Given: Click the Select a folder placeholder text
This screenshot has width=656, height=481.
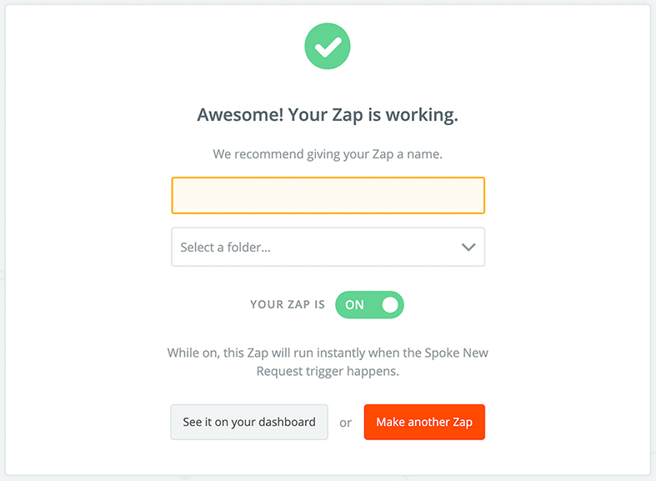Looking at the screenshot, I should [x=226, y=248].
